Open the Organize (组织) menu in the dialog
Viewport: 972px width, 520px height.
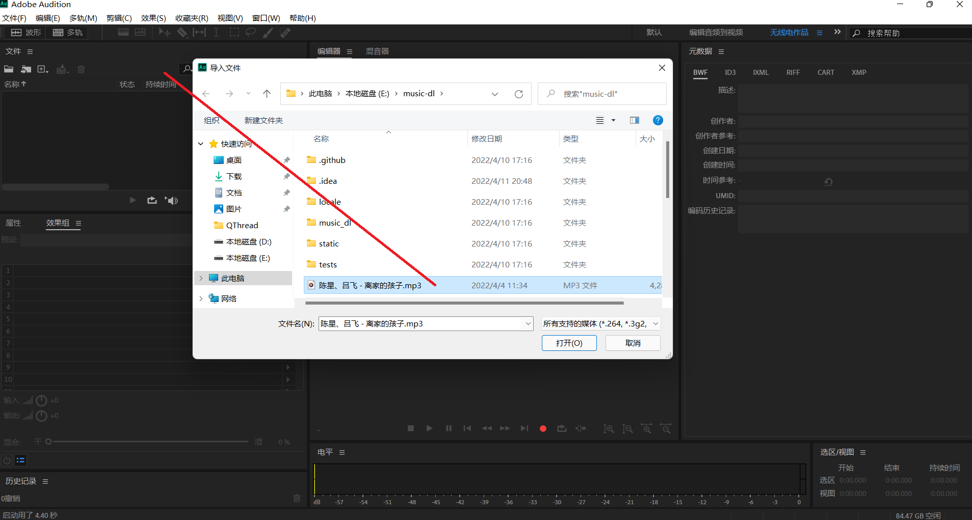212,121
